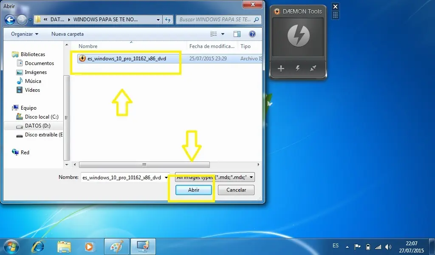The height and width of the screenshot is (255, 435).
Task: Click horizontal scrollbar left arrow
Action: [75, 164]
